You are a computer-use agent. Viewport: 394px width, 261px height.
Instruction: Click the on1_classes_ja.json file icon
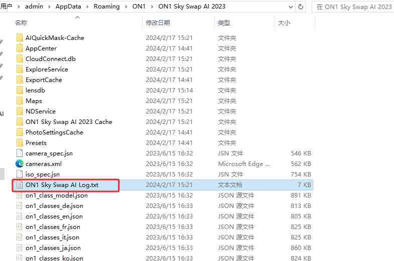click(x=20, y=247)
